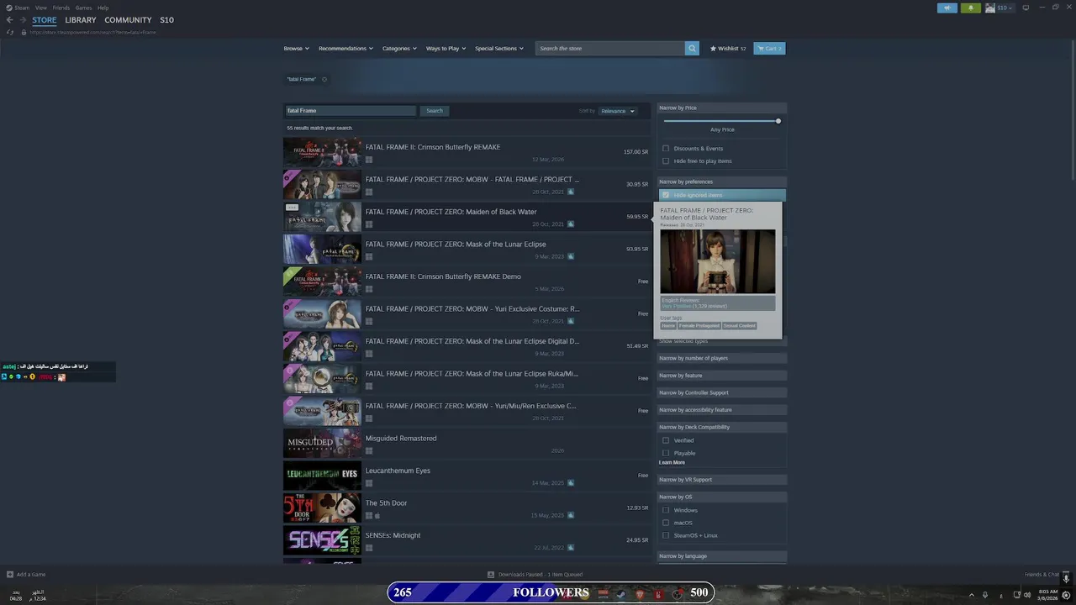The height and width of the screenshot is (605, 1076).
Task: Expand Narrow by accessibility feature
Action: 722,410
